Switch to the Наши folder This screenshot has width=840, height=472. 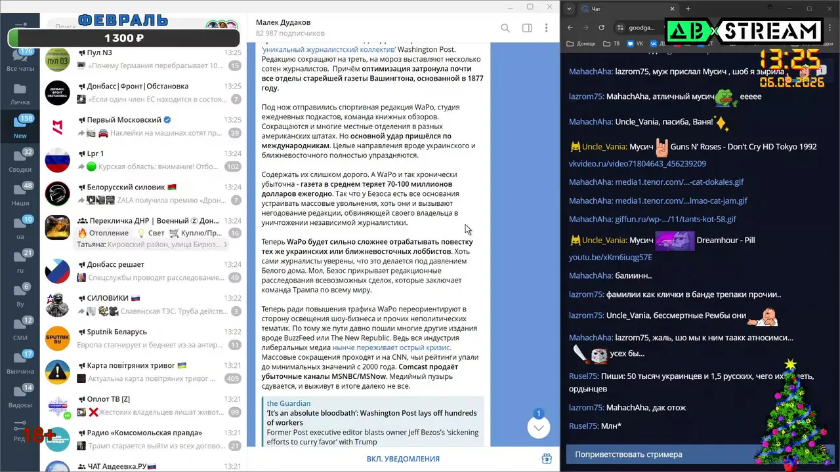20,195
